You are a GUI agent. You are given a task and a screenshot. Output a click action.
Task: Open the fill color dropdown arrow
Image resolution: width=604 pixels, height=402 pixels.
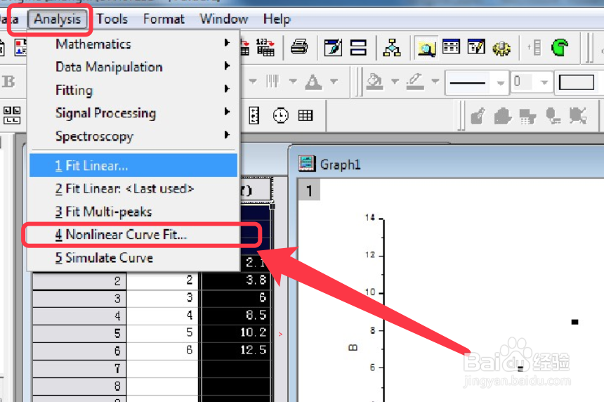click(x=395, y=82)
